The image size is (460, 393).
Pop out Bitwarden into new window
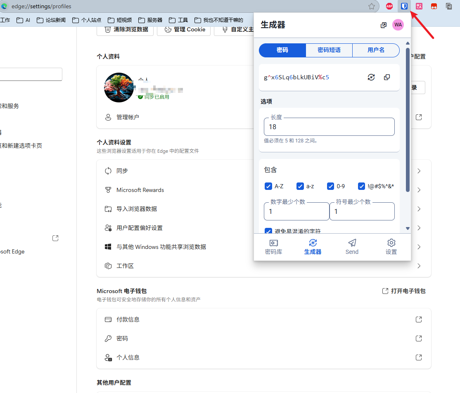click(x=383, y=25)
